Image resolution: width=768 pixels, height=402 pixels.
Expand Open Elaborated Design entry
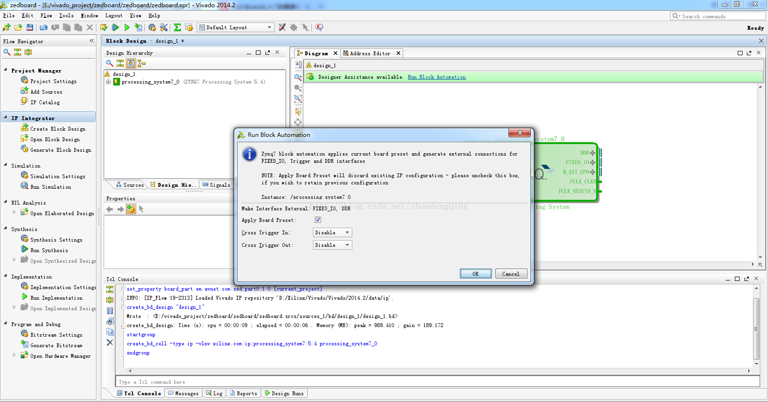click(14, 212)
